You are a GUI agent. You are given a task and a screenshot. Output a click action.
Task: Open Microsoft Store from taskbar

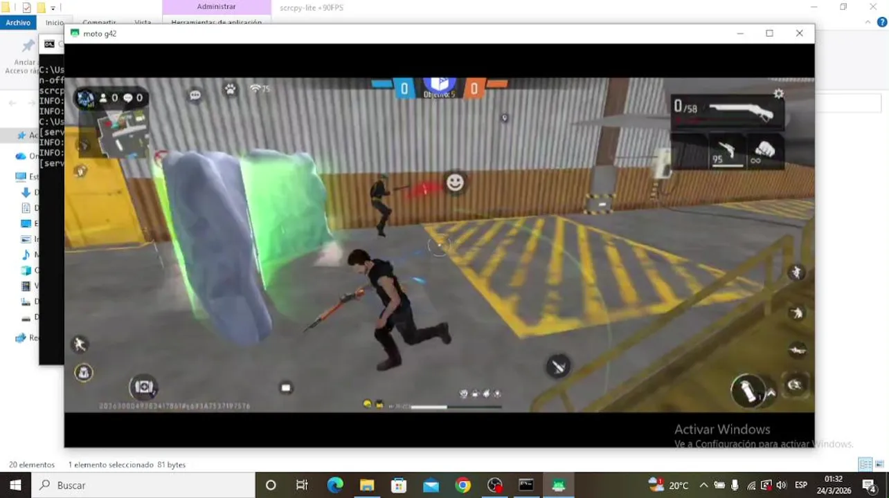click(x=399, y=485)
